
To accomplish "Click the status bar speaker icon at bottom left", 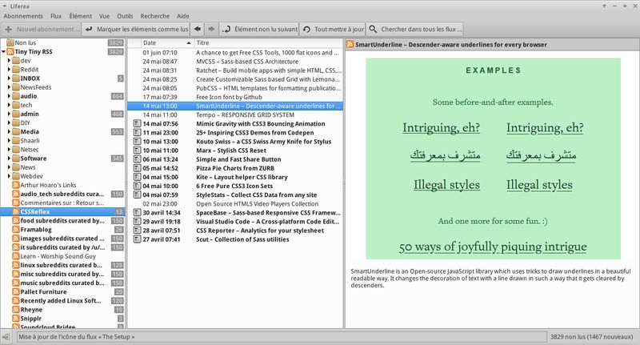I will [x=6, y=337].
